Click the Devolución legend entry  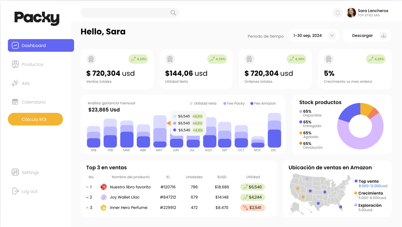311,145
